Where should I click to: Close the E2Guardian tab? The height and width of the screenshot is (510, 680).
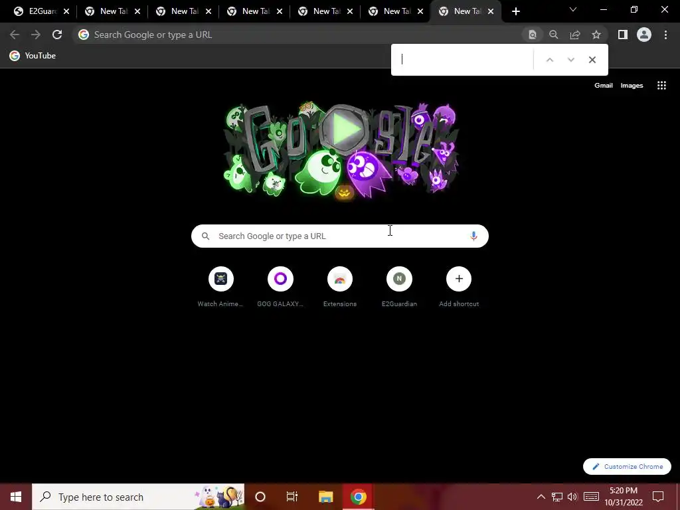(x=66, y=11)
